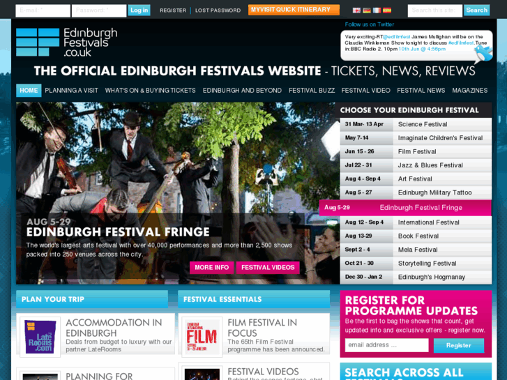Click the email address signup field
This screenshot has width=507, height=380.
[x=387, y=345]
